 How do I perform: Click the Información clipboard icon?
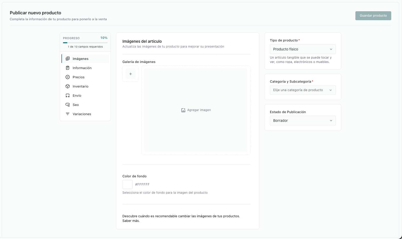[x=68, y=68]
